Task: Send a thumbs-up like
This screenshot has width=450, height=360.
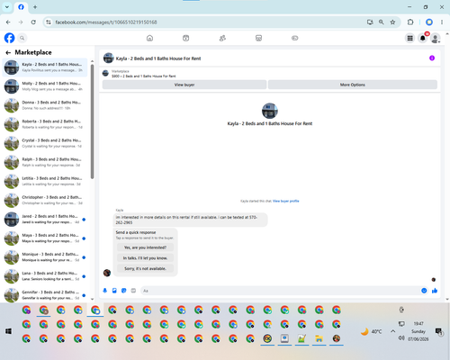Action: [435, 291]
